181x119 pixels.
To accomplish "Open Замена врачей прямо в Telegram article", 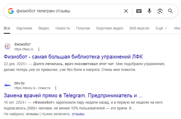I will coord(73,95).
